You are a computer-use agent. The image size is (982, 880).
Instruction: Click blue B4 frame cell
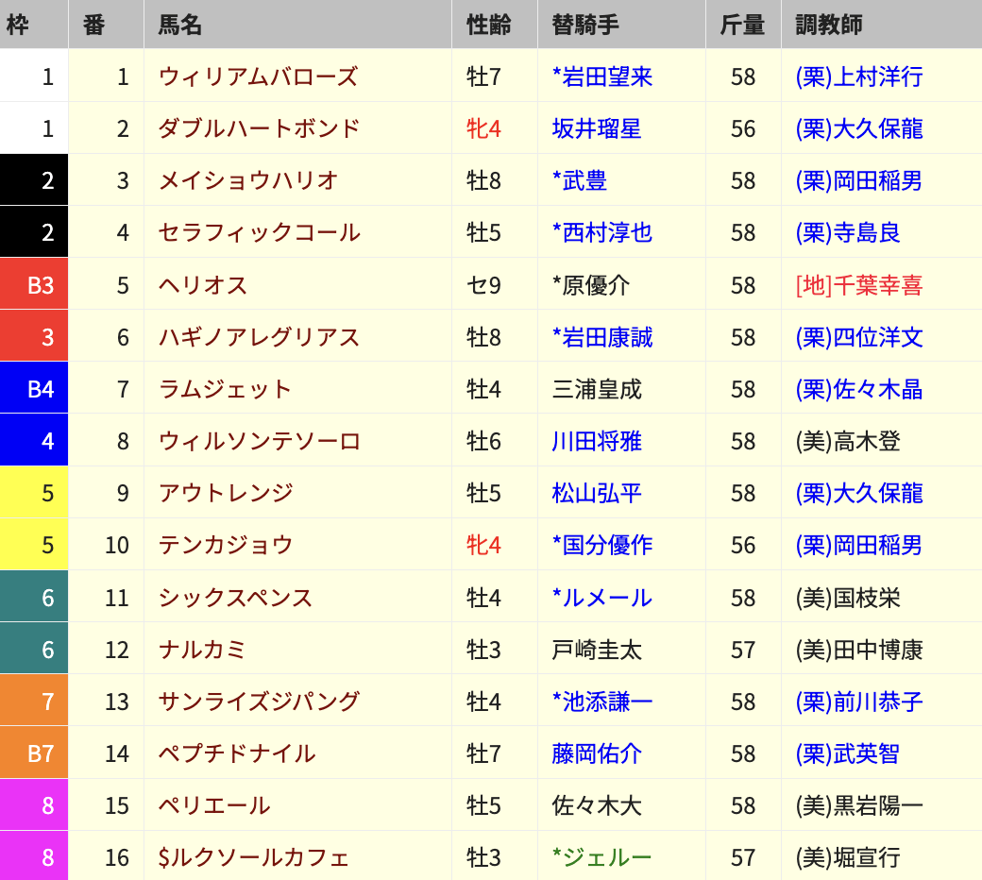(34, 388)
